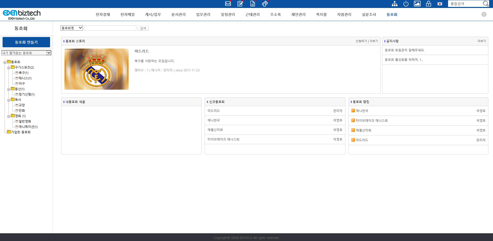Image resolution: width=493 pixels, height=241 pixels.
Task: Open the 설문조사 menu
Action: [x=369, y=14]
